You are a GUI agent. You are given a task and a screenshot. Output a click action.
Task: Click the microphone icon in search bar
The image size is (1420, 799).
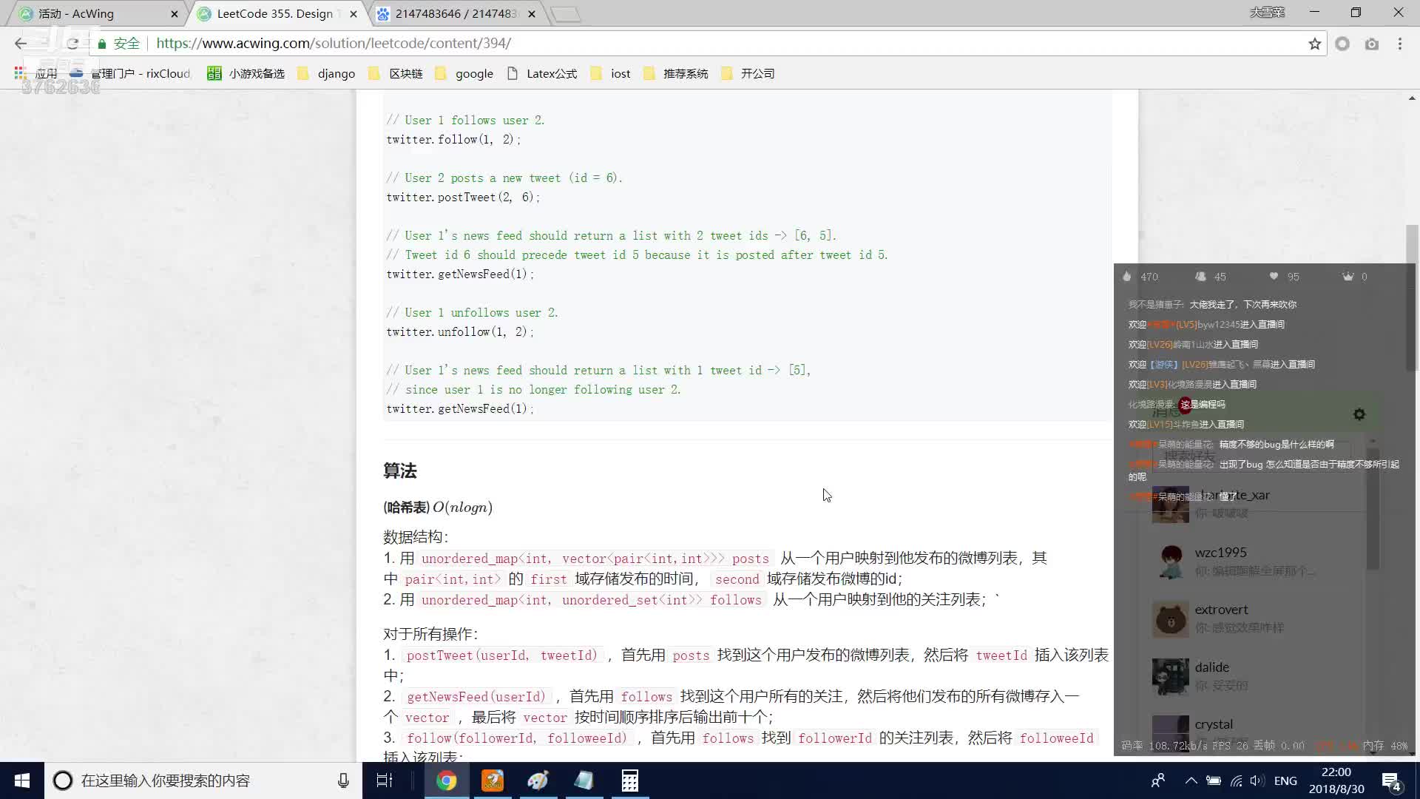click(343, 781)
